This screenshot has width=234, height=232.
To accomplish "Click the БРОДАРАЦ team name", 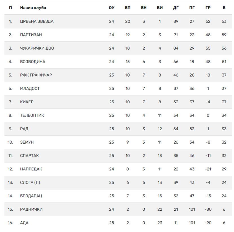I will pyautogui.click(x=31, y=196).
